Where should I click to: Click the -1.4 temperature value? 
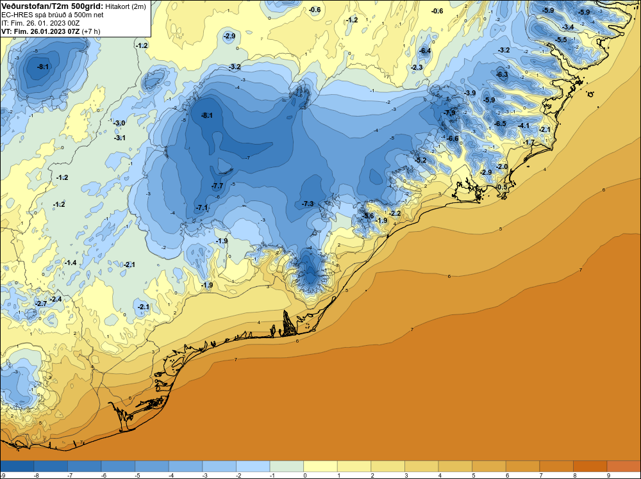(x=71, y=263)
